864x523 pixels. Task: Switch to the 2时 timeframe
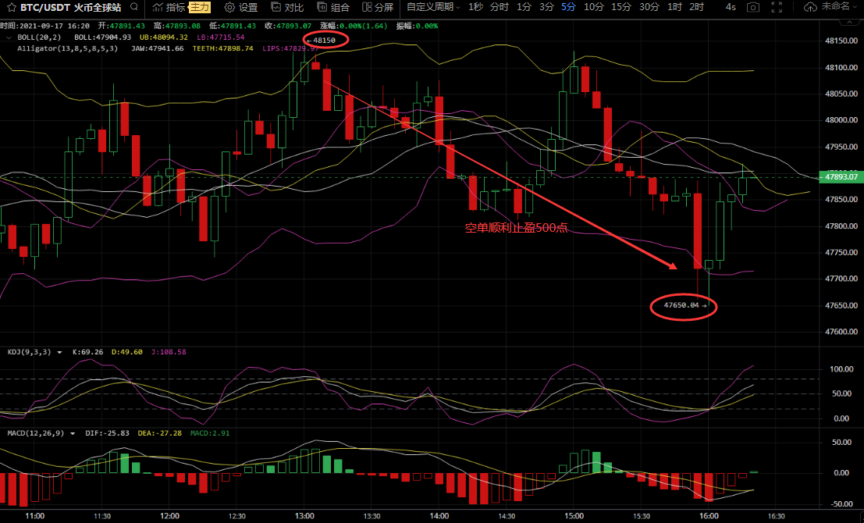coord(697,7)
